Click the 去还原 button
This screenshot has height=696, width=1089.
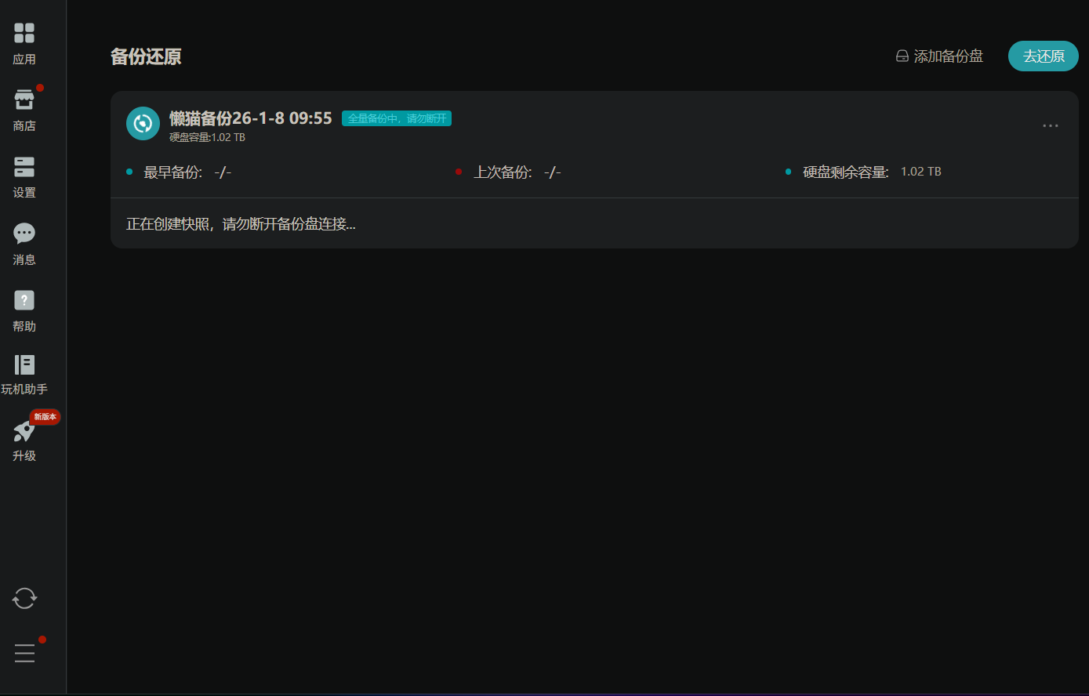click(1044, 56)
